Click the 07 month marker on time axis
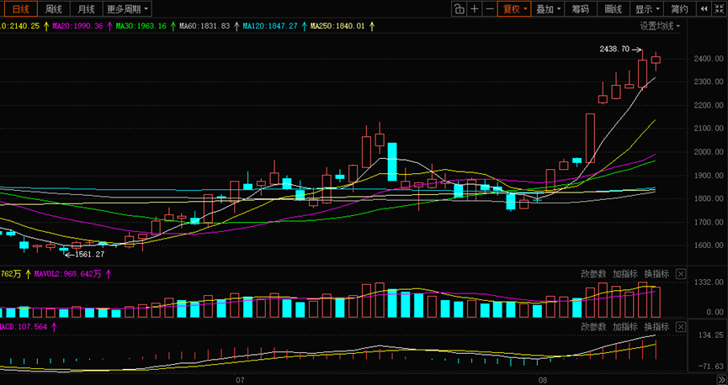The height and width of the screenshot is (385, 728). (240, 380)
